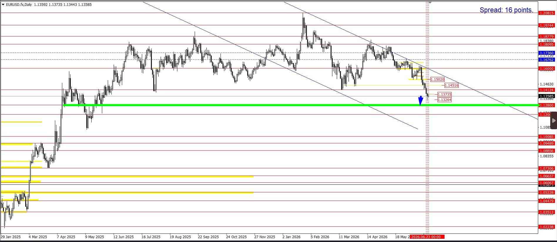
Task: Click the 1.06637 price level label
Action: 547,176
